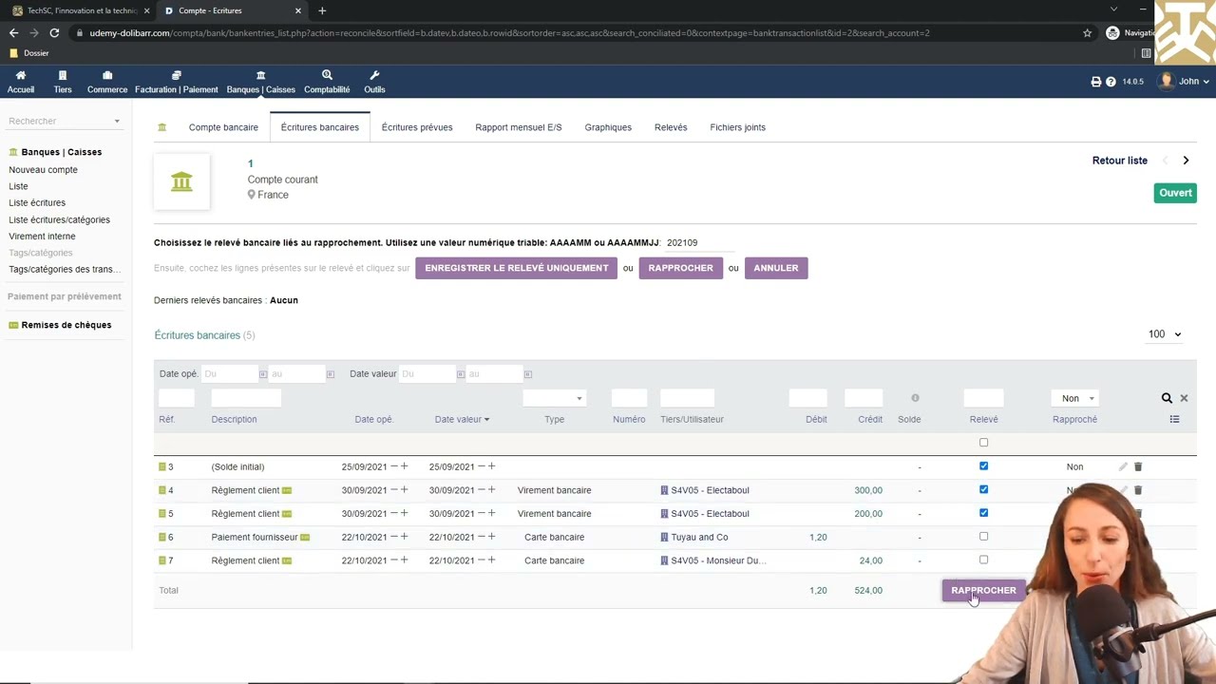Screen dimensions: 1216x684
Task: Select the Écritures bancaires tab
Action: [320, 127]
